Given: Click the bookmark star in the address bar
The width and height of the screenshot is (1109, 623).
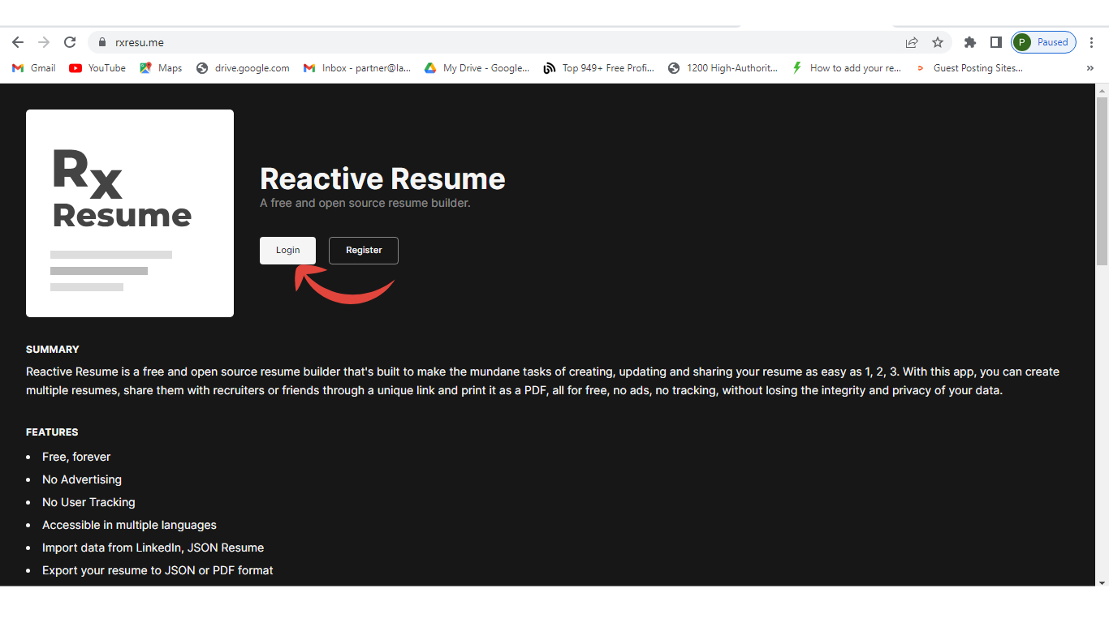Looking at the screenshot, I should (x=938, y=41).
